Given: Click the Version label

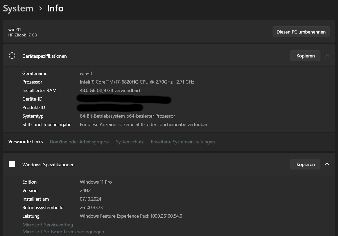Looking at the screenshot, I should pos(30,191).
